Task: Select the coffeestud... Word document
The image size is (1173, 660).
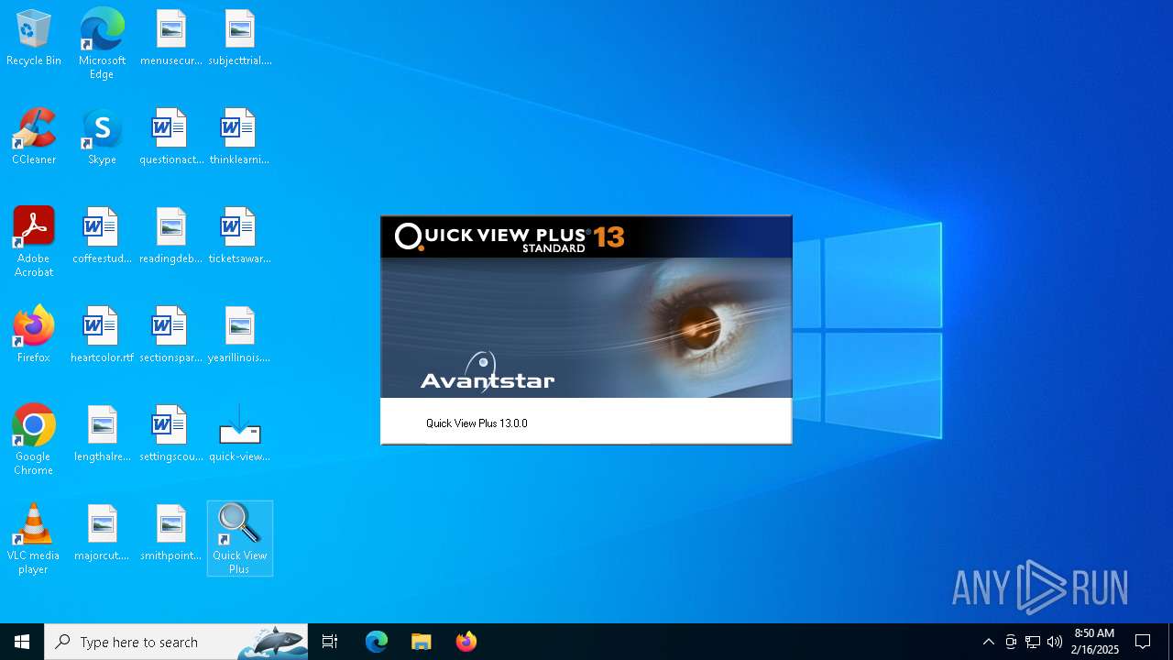Action: coord(102,236)
